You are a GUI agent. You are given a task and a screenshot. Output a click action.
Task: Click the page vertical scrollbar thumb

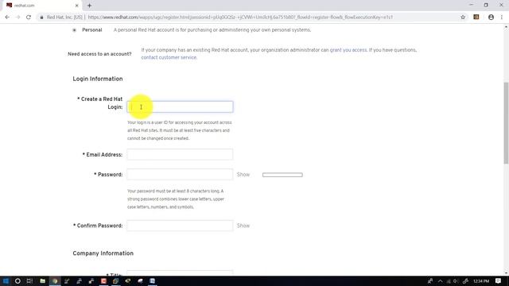click(506, 123)
